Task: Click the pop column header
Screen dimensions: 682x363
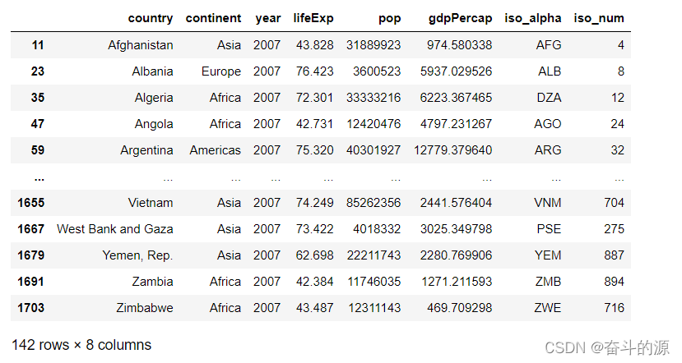Action: (x=389, y=18)
